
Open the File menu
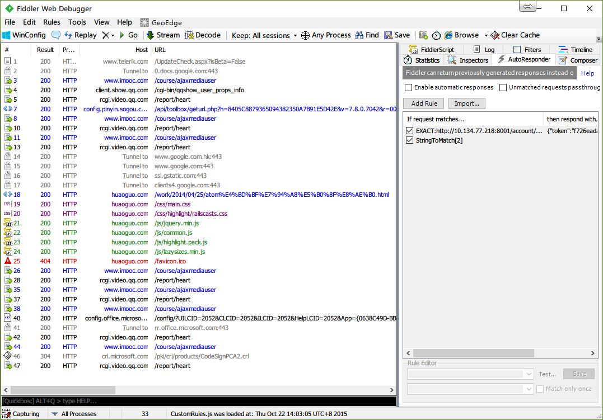click(10, 22)
